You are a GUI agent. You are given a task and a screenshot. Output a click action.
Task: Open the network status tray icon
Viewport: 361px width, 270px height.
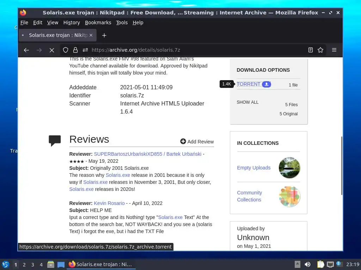tap(330, 264)
